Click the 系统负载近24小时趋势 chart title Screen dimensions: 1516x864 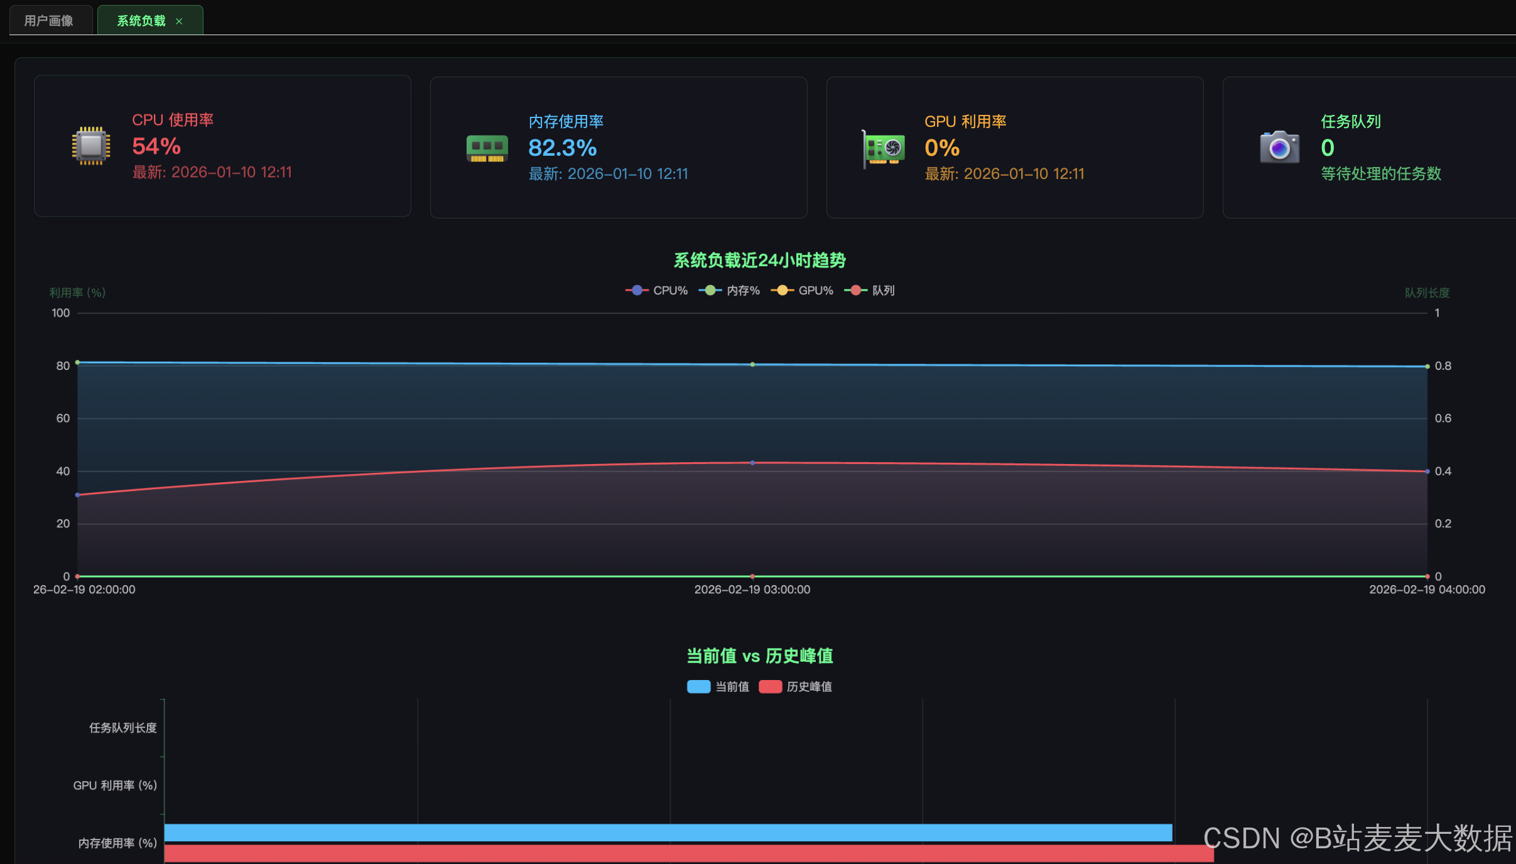[759, 260]
